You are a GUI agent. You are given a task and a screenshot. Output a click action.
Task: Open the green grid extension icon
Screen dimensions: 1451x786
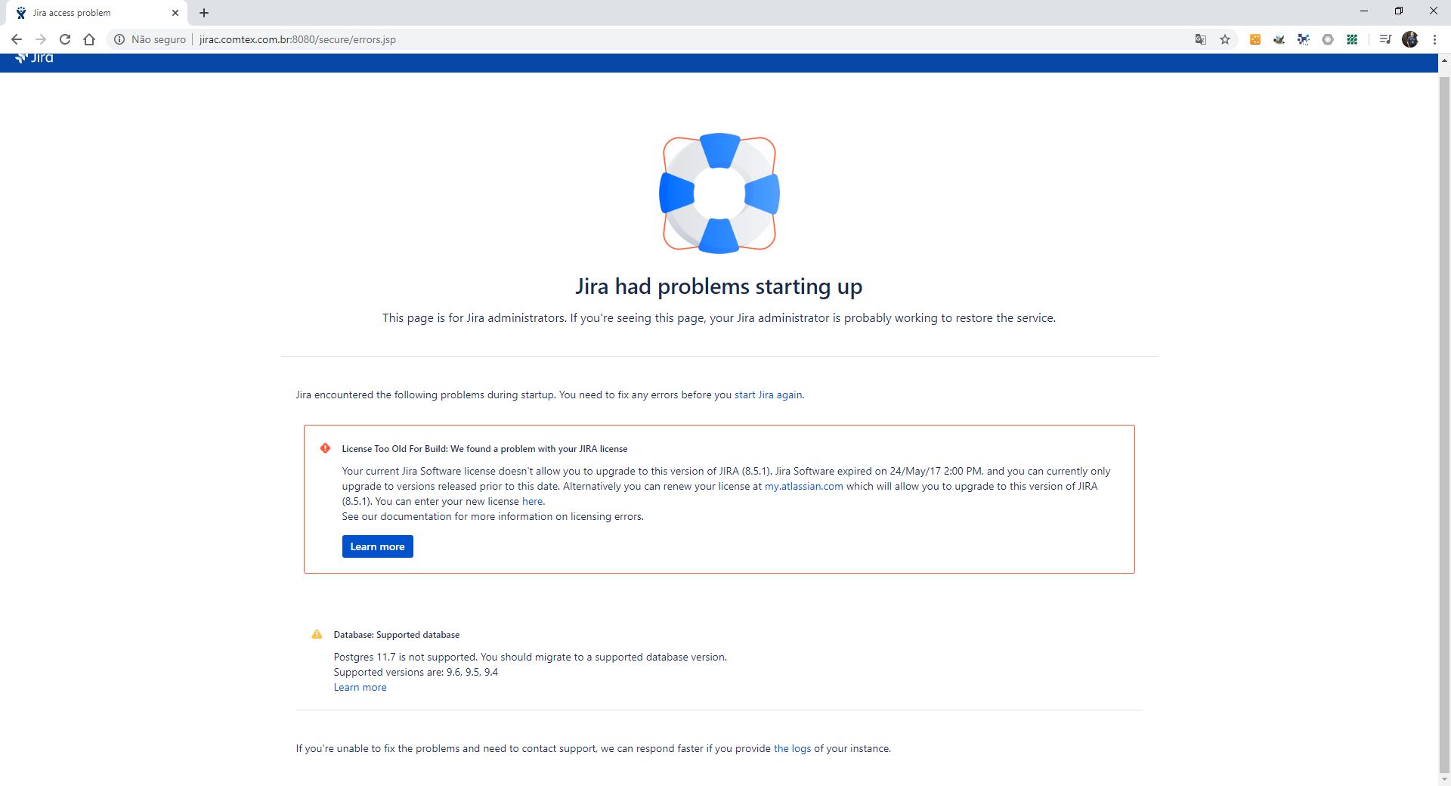click(1352, 39)
